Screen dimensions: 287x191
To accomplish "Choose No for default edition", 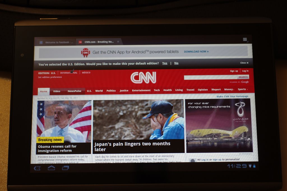I will click(x=176, y=63).
